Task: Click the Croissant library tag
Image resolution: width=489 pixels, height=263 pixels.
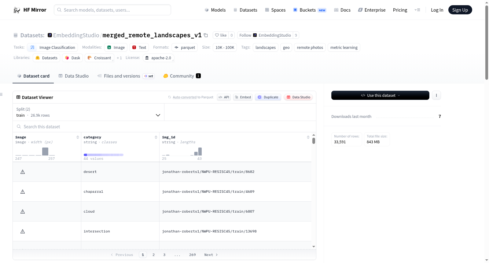Action: tap(99, 58)
